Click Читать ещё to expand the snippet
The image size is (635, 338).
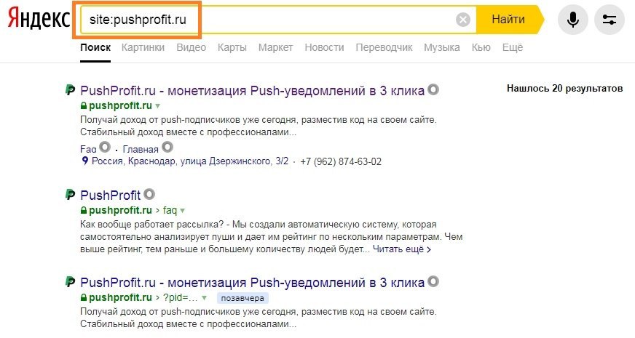(402, 249)
